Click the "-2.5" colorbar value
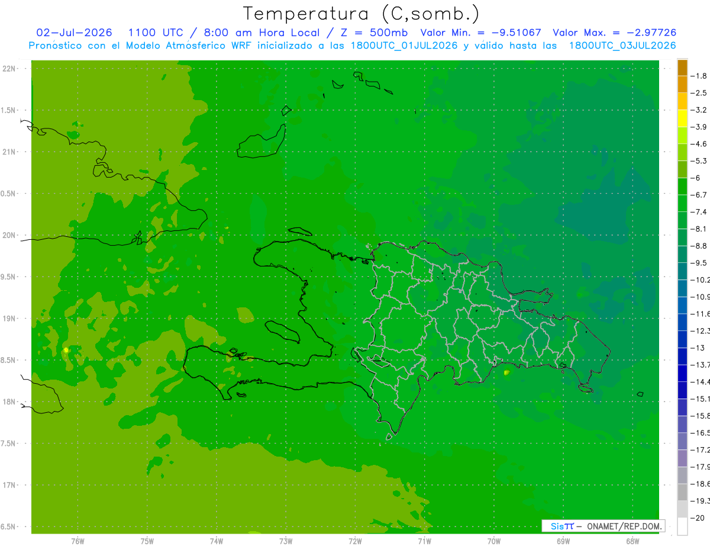The height and width of the screenshot is (549, 710). pyautogui.click(x=699, y=93)
